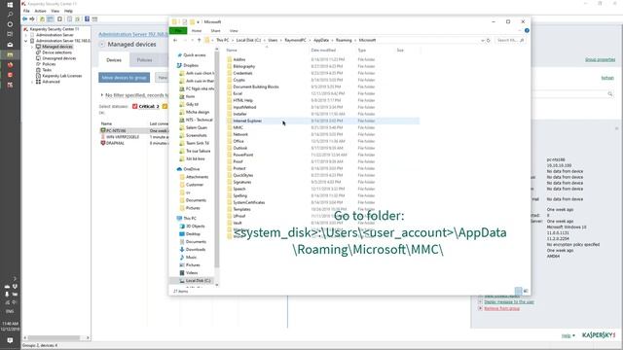Click Administration Server breadcrumb link
Screen dimensions: 623x350
click(x=133, y=35)
